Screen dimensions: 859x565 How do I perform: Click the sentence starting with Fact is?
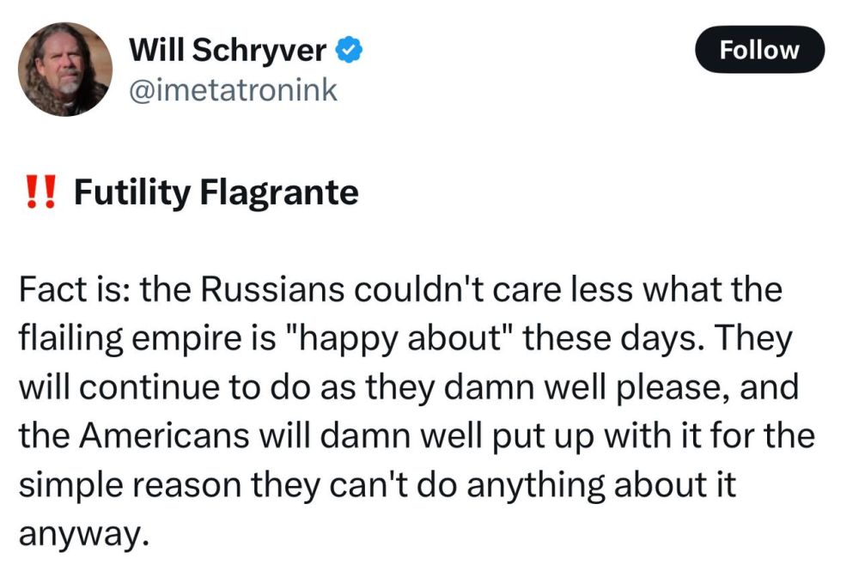[69, 289]
